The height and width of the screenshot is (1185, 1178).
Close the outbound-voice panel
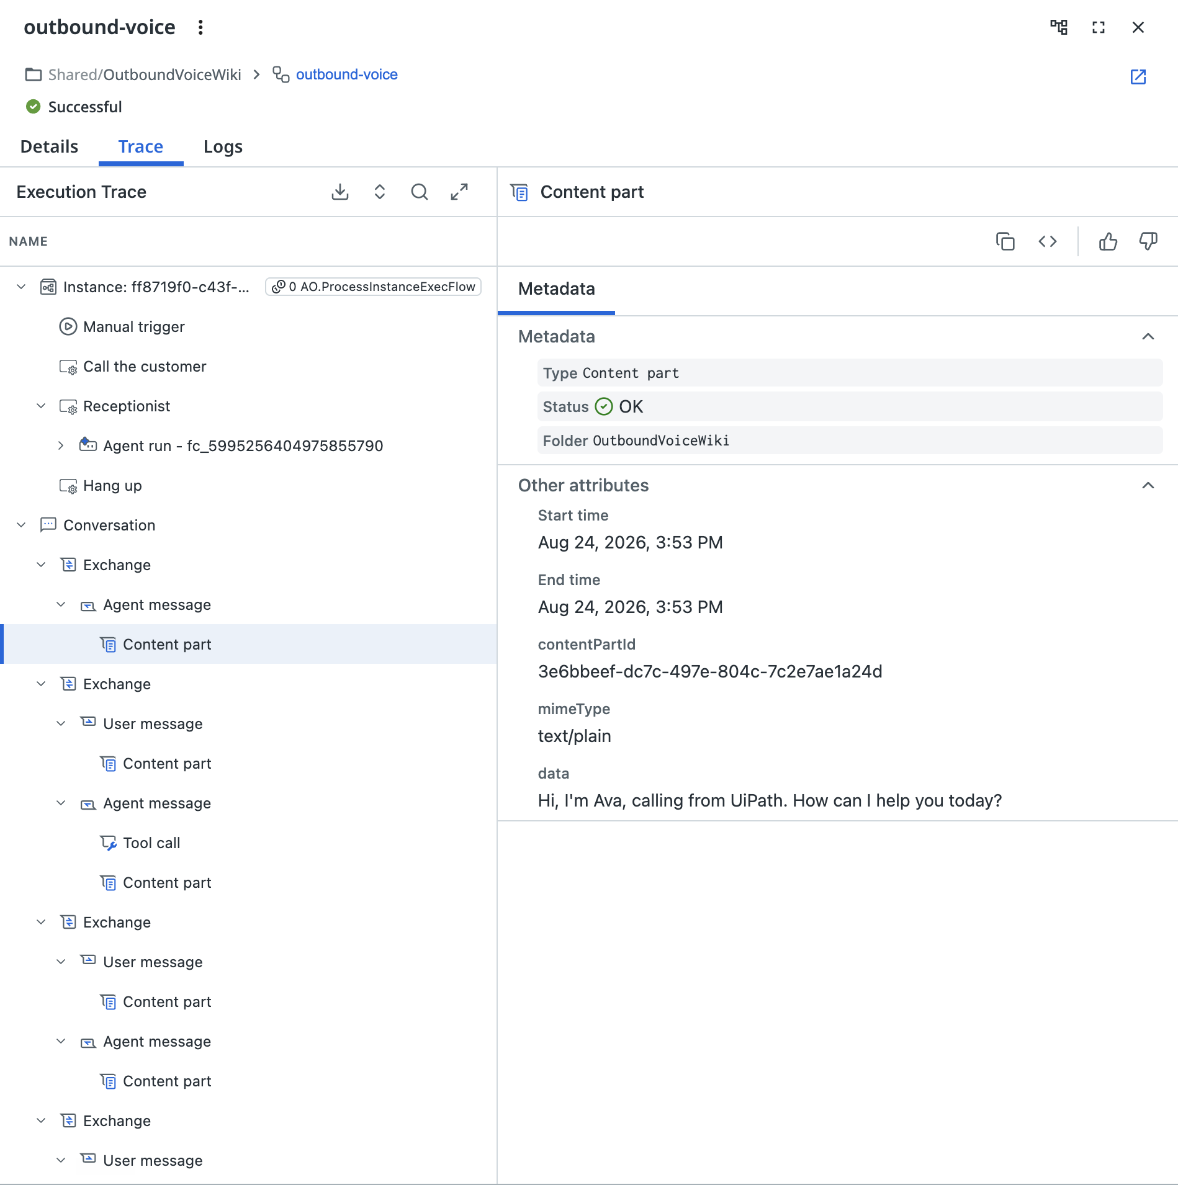[1138, 27]
